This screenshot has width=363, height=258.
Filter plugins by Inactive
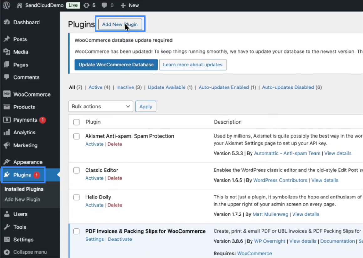tap(125, 87)
